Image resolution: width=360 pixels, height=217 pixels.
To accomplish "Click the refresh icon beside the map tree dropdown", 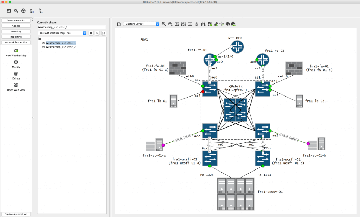I will point(103,32).
